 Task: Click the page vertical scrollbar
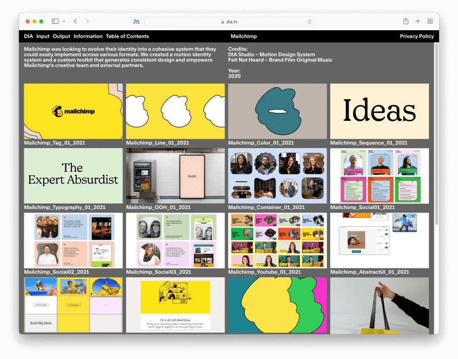coord(436,134)
